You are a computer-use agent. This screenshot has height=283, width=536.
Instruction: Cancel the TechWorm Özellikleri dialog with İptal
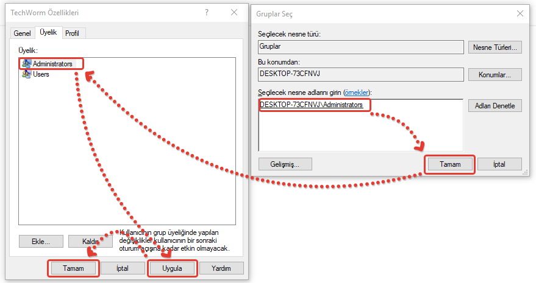(x=123, y=268)
